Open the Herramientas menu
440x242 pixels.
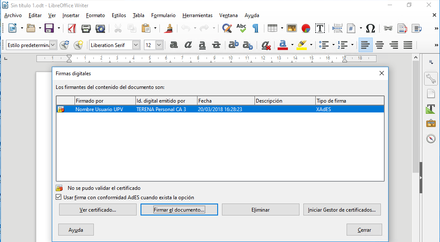pyautogui.click(x=197, y=15)
